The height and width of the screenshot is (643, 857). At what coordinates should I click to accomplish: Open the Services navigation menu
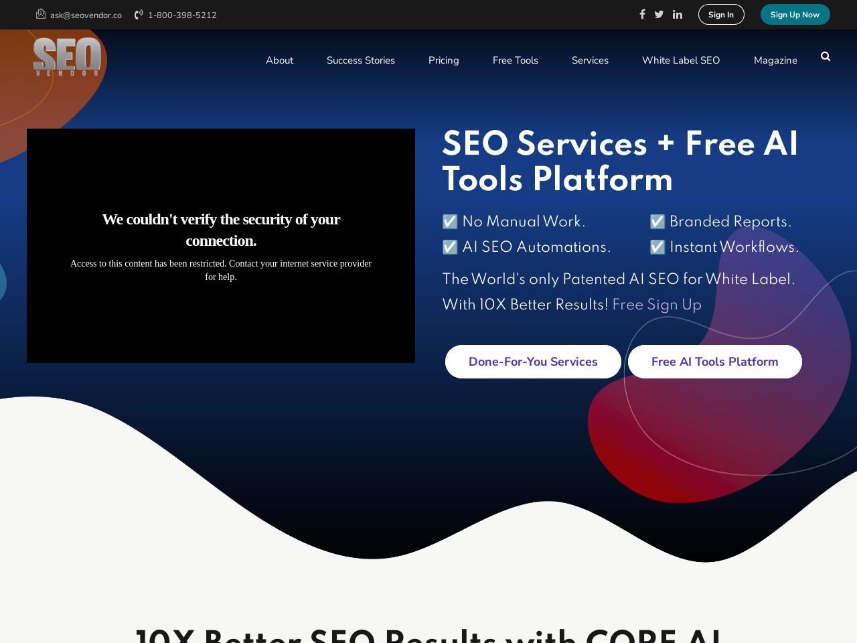click(590, 60)
